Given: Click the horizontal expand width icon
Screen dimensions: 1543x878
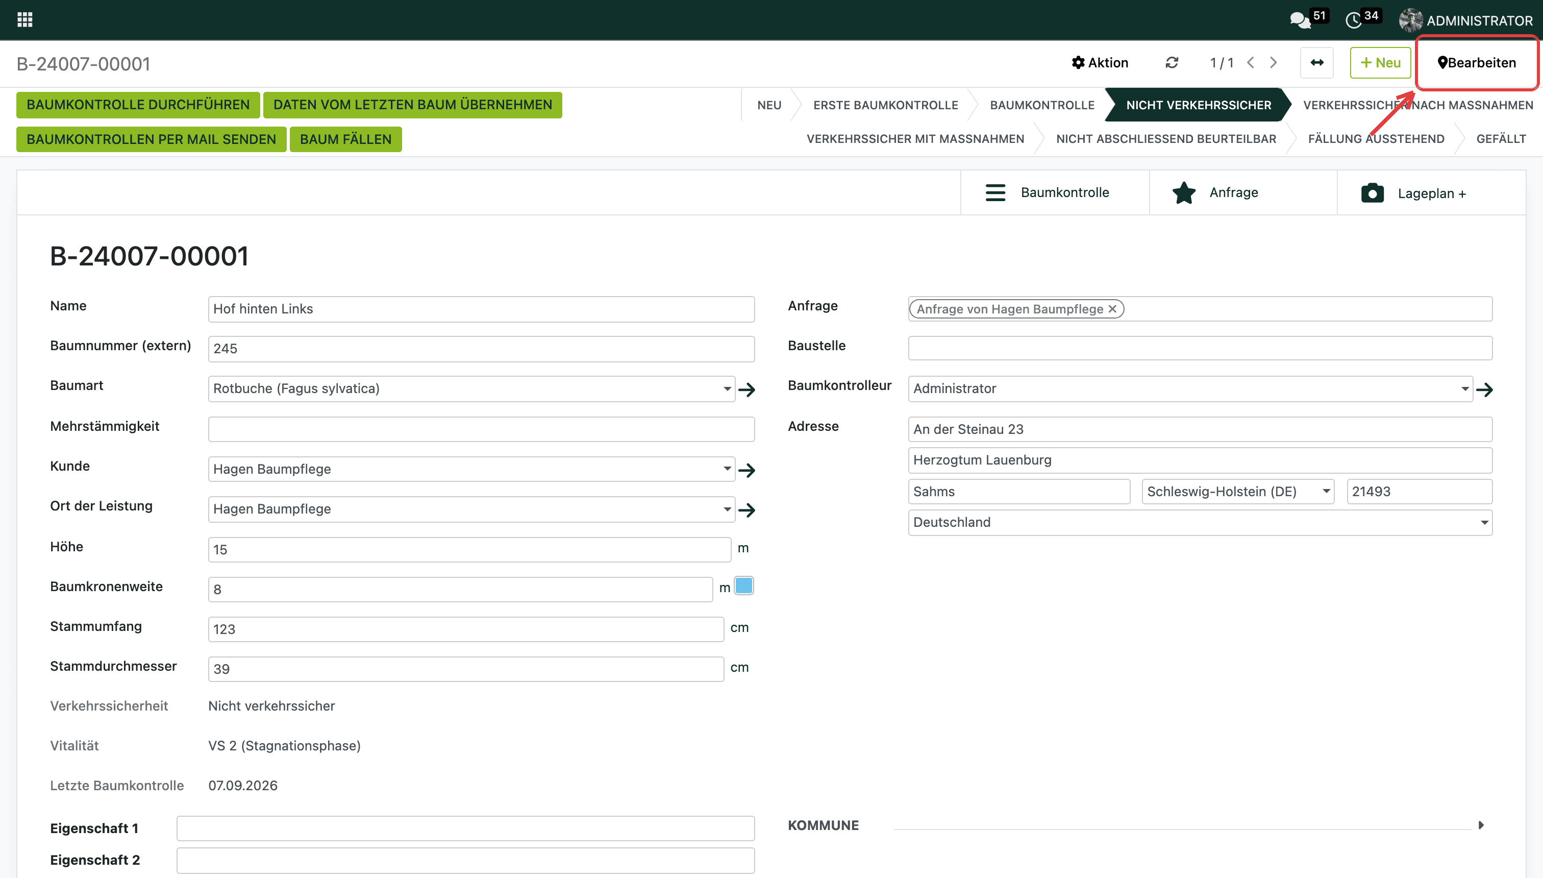Looking at the screenshot, I should (1317, 63).
